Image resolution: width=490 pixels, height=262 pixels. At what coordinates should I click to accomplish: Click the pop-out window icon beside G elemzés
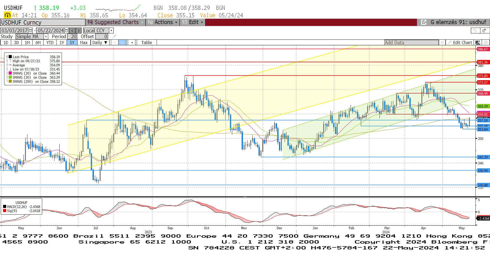click(x=424, y=22)
